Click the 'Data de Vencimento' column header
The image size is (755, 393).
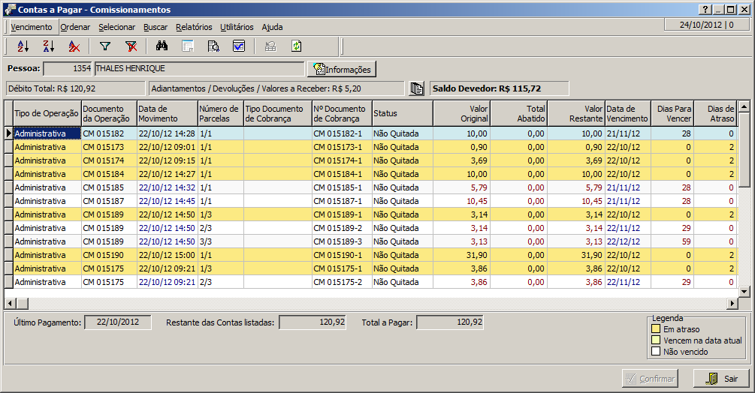click(x=627, y=113)
